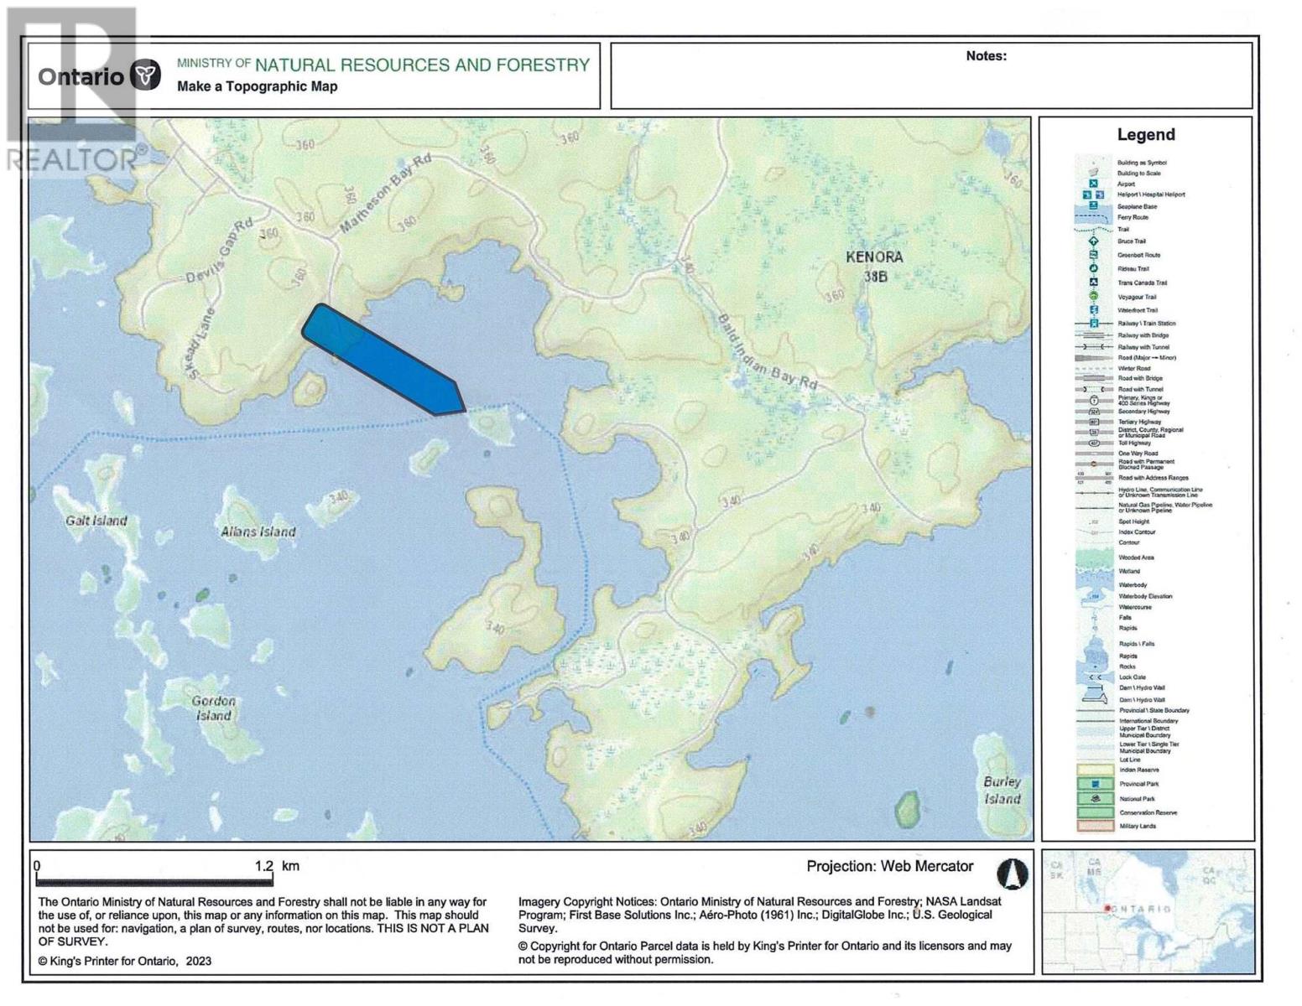Image resolution: width=1302 pixels, height=1006 pixels.
Task: Click the International Boundary legend label
Action: (1148, 721)
